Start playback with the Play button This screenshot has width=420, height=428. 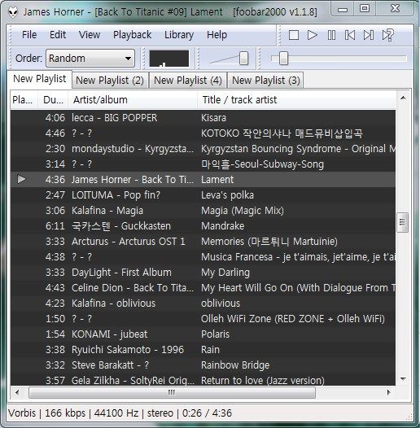click(x=312, y=35)
